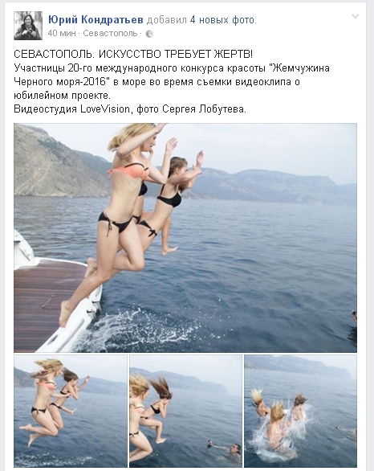Open thumbnail showing the splash as women land
The width and height of the screenshot is (374, 471).
[x=300, y=412]
